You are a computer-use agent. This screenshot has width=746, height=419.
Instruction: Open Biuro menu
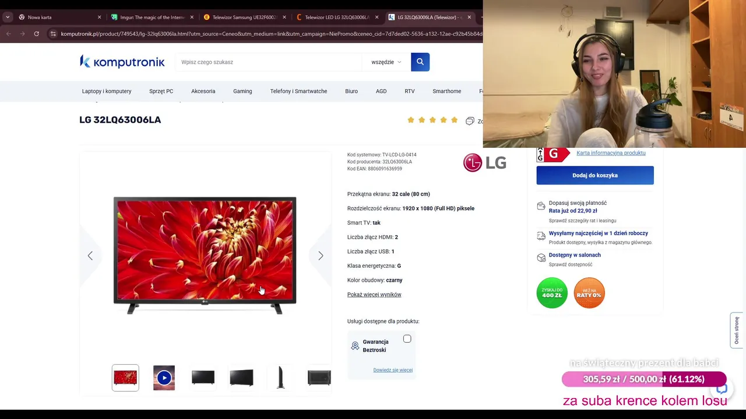pyautogui.click(x=351, y=91)
